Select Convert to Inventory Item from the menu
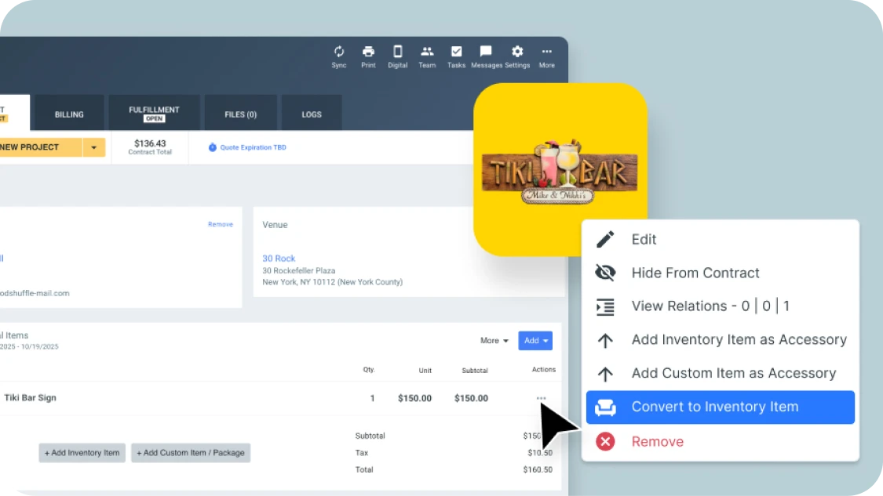 [715, 407]
